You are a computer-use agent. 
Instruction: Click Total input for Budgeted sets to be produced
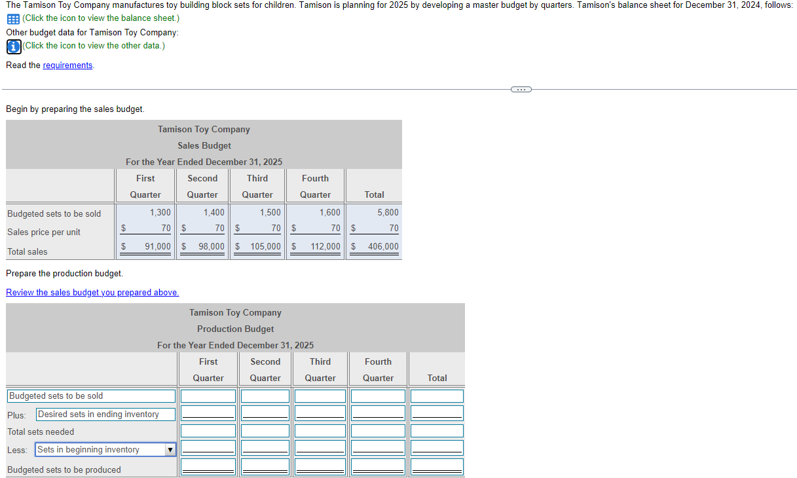pyautogui.click(x=437, y=466)
